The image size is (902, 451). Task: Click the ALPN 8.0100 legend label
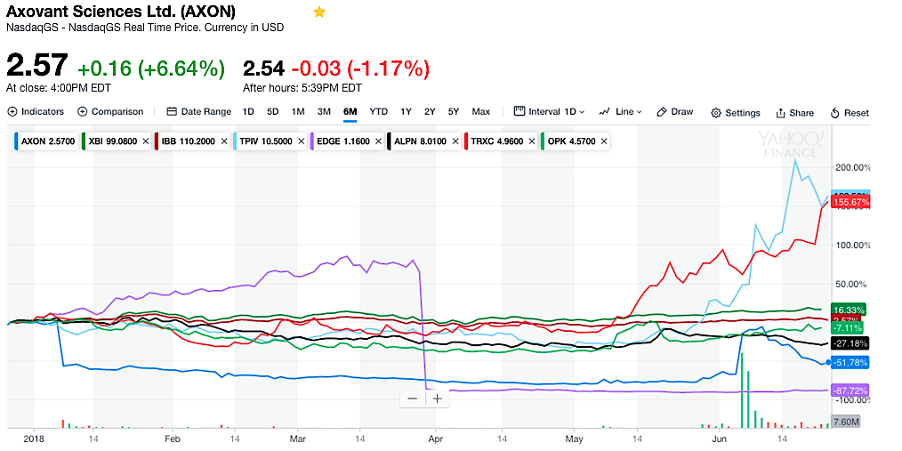tap(420, 141)
